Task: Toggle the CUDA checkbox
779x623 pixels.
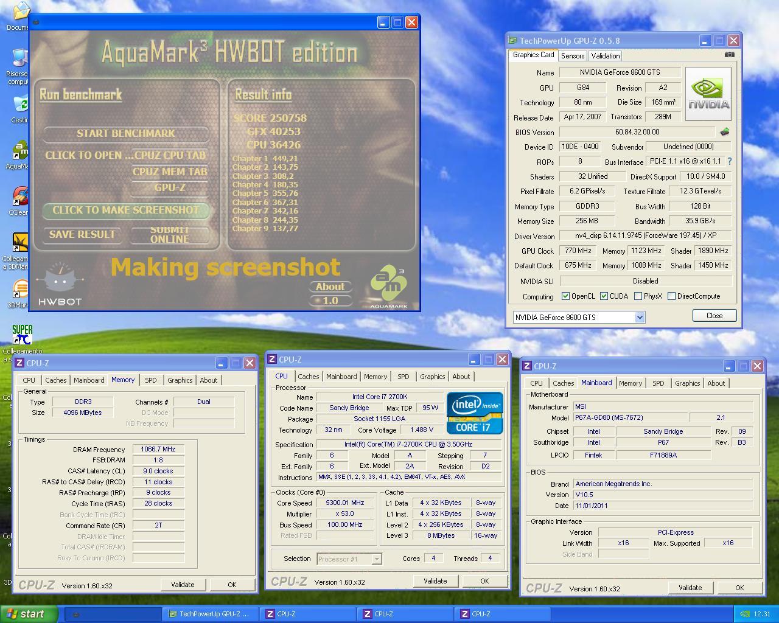Action: coord(604,296)
